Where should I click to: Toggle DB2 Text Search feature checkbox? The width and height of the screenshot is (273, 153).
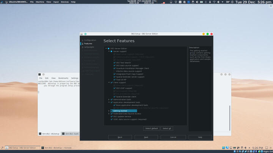coord(115,63)
